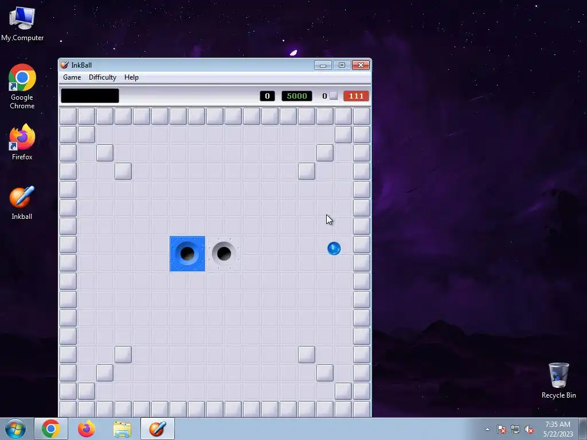Select the Recycle Bin icon
The height and width of the screenshot is (440, 587).
558,380
